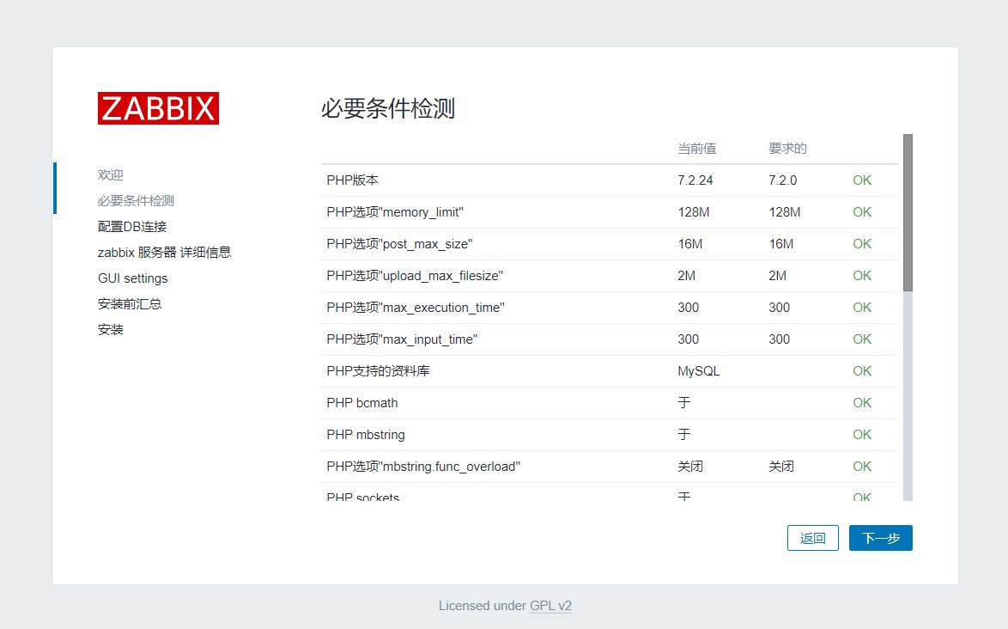This screenshot has height=629, width=1008.
Task: Click current value 300 for max_execution_time
Action: coord(688,308)
